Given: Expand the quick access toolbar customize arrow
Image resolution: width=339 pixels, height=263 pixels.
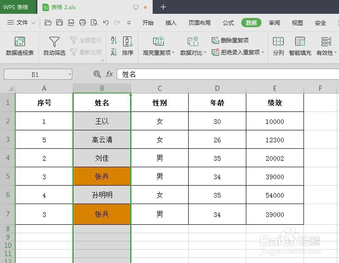Looking at the screenshot, I should 129,23.
